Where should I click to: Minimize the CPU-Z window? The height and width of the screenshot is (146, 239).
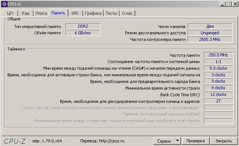[x=222, y=4]
